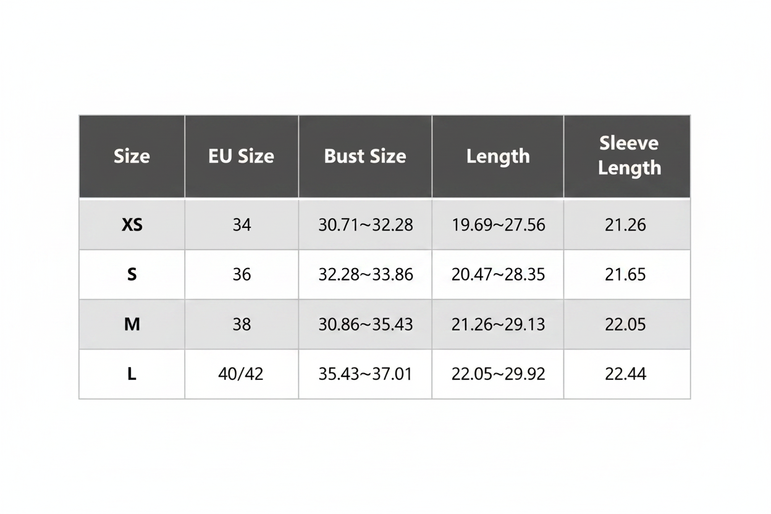Click bust size 35.43~37.01 cell
Screen dimensions: 771x514
click(365, 374)
